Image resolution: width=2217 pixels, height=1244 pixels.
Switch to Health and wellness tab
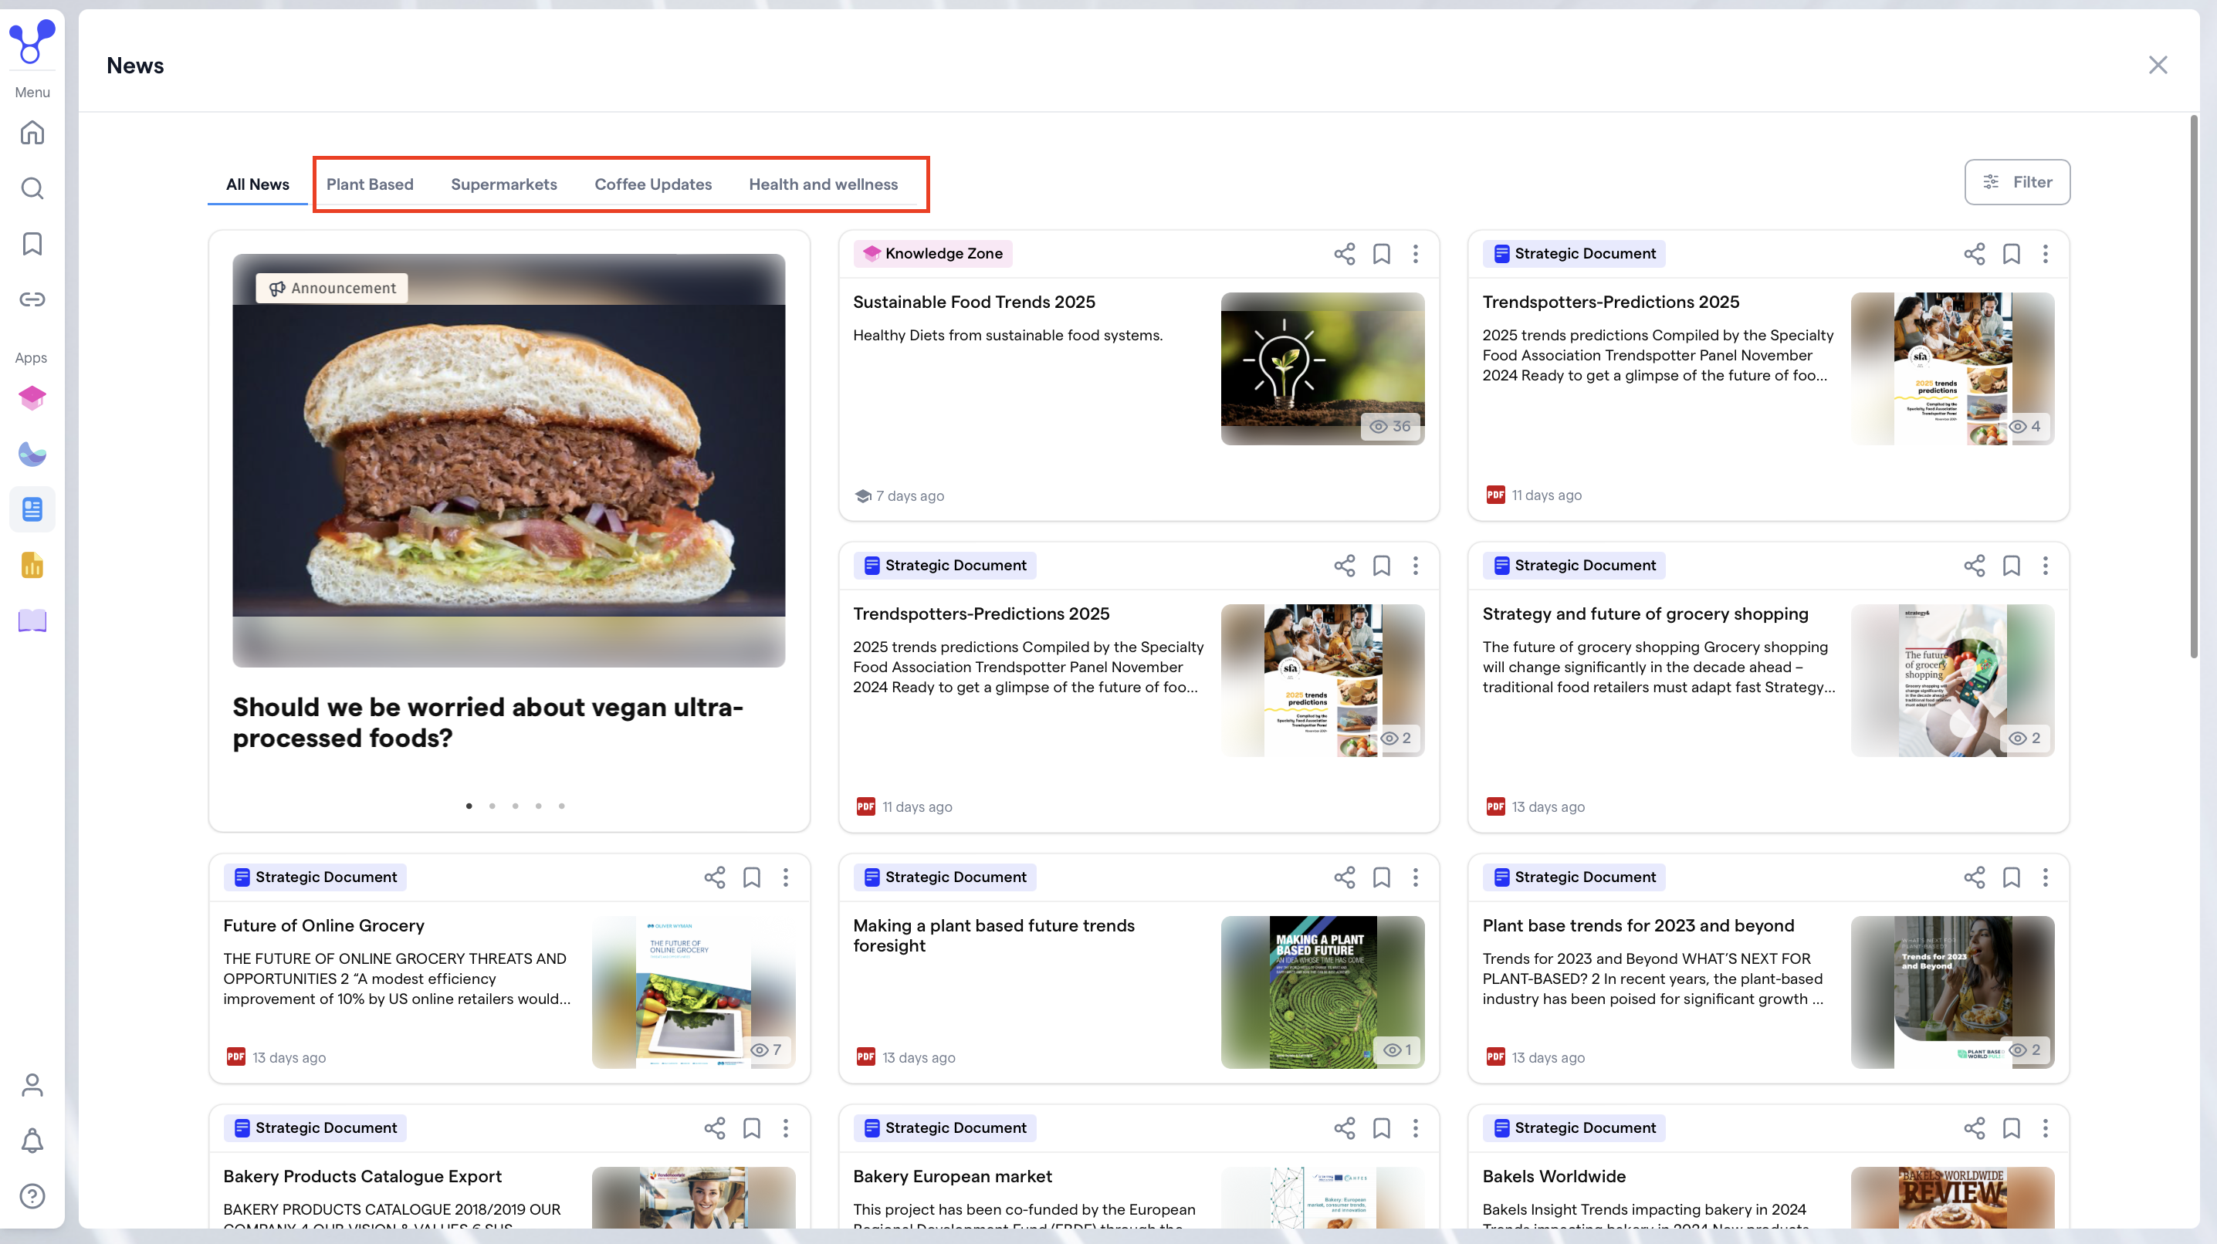click(824, 184)
